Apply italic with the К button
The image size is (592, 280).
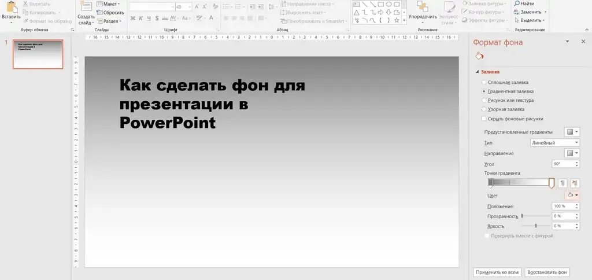coord(140,18)
